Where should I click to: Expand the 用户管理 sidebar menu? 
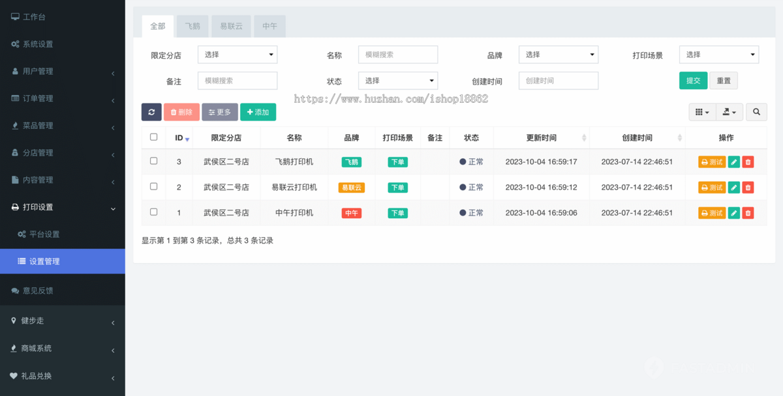click(63, 72)
